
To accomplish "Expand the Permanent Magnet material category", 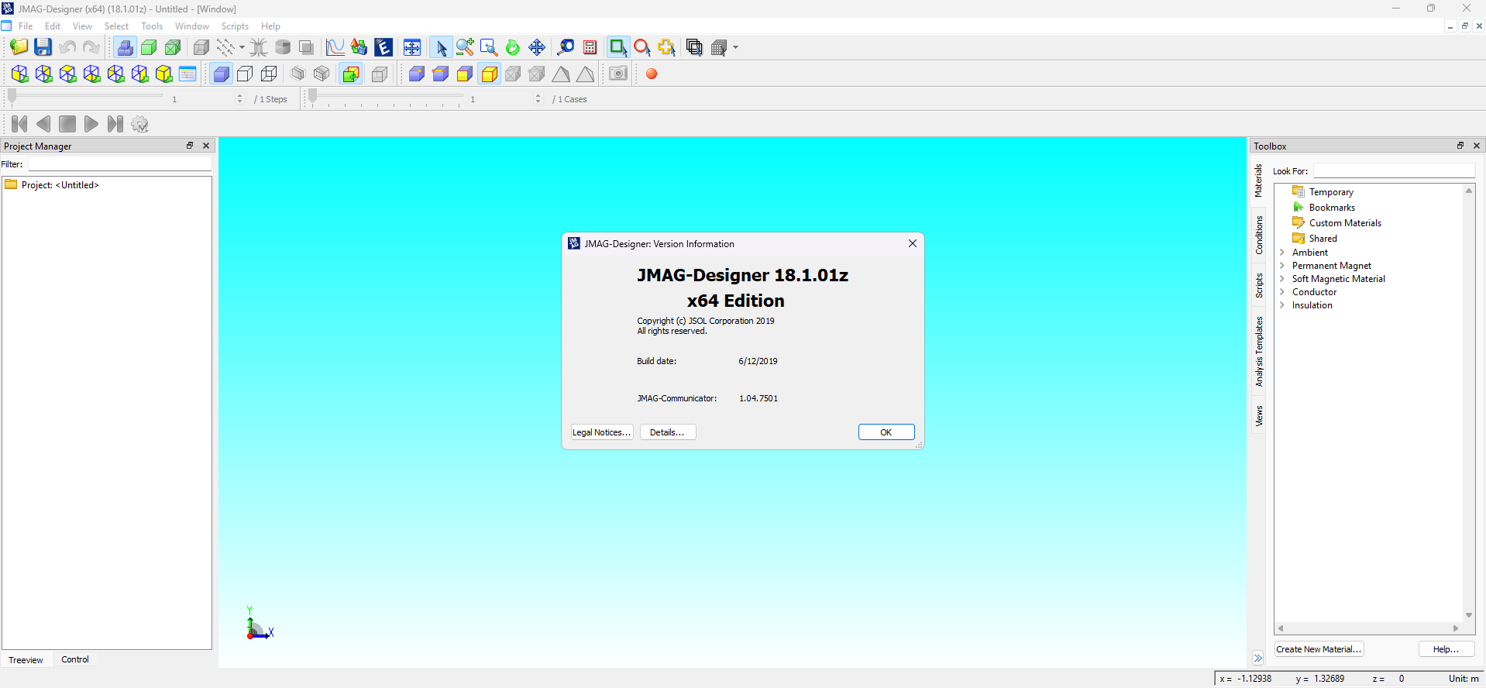I will tap(1282, 266).
